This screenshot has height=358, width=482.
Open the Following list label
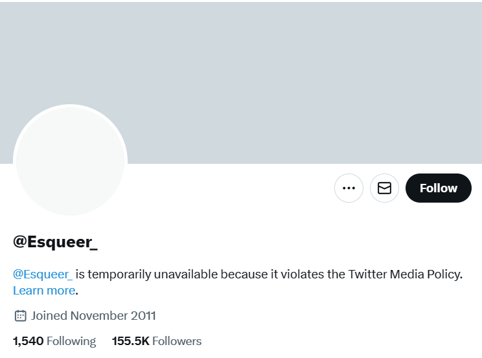click(x=71, y=341)
